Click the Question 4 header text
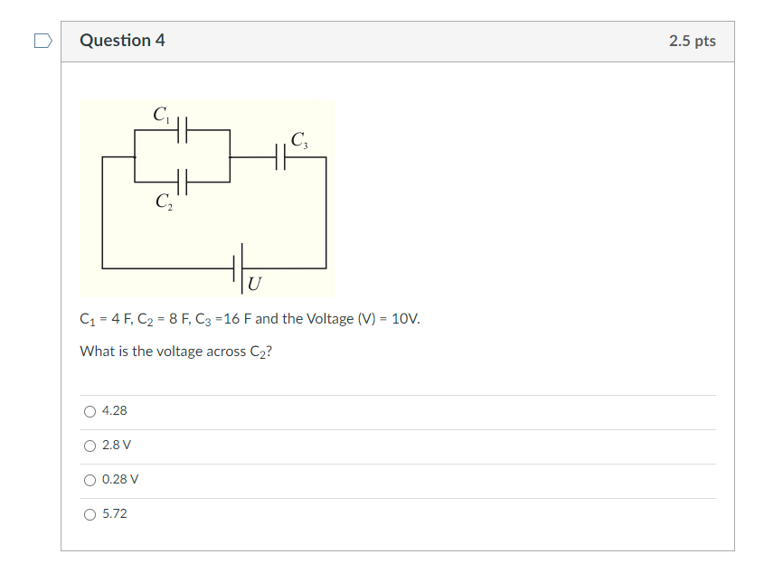 click(x=125, y=40)
